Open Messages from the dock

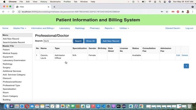(73, 106)
